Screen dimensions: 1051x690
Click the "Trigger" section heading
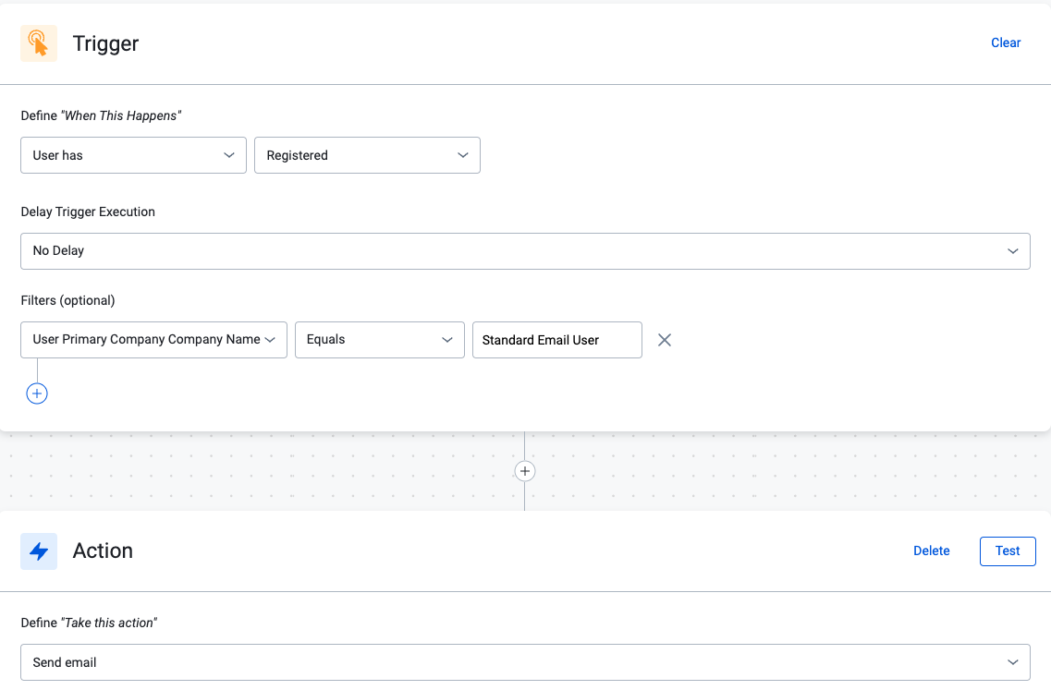pos(106,43)
